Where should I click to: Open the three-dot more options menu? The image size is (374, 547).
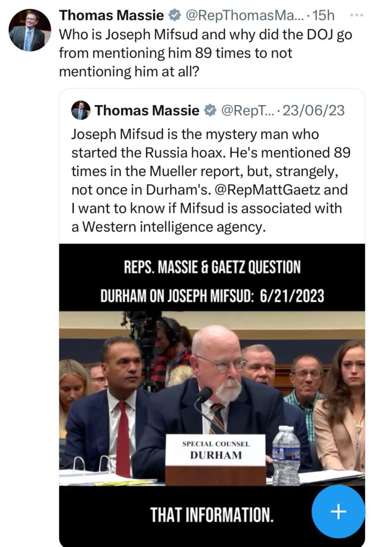pyautogui.click(x=355, y=14)
